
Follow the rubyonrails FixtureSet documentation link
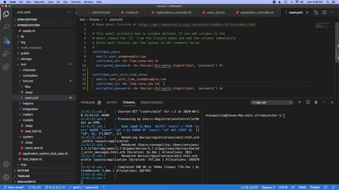197,25
